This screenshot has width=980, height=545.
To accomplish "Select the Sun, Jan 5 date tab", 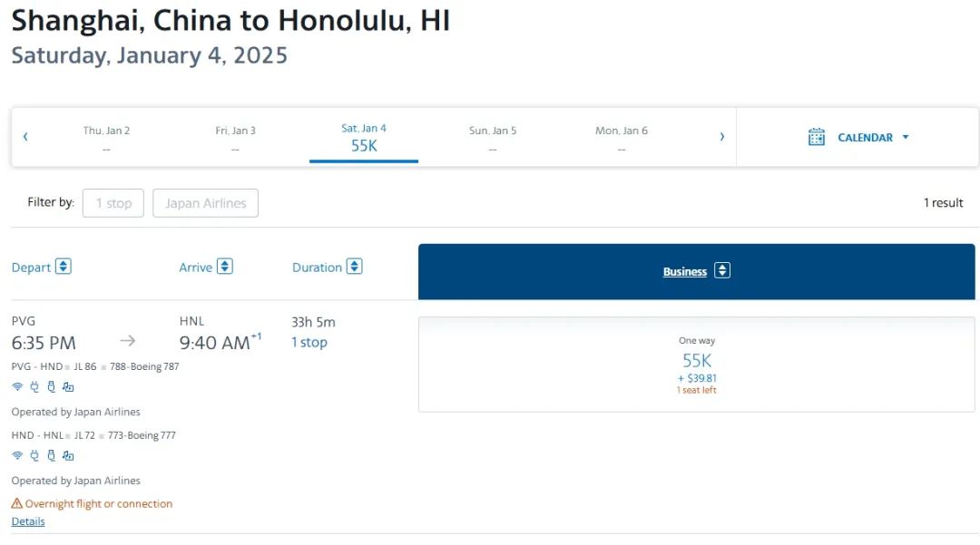I will tap(493, 138).
